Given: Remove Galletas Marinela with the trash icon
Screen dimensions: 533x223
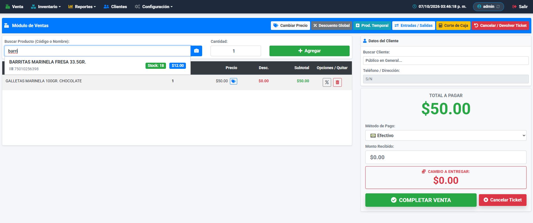Looking at the screenshot, I should tap(337, 82).
